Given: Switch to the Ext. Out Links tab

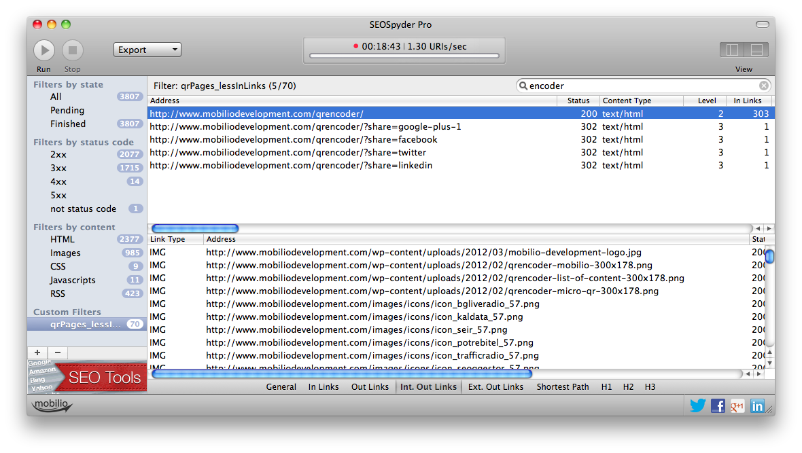Looking at the screenshot, I should 495,387.
